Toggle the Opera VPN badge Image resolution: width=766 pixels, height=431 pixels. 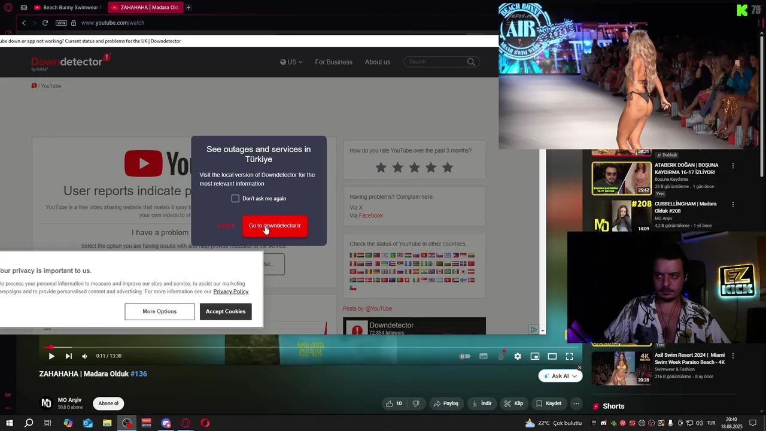click(x=61, y=23)
